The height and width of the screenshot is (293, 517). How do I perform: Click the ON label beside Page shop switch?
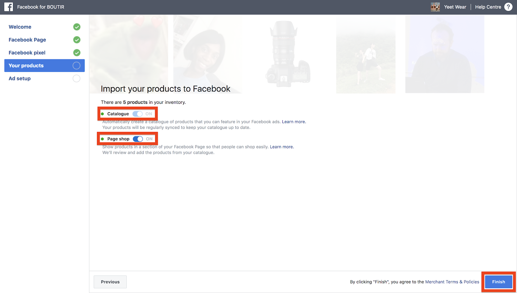(x=149, y=139)
